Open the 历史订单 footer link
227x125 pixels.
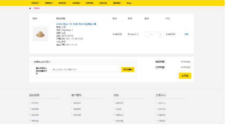click(161, 109)
